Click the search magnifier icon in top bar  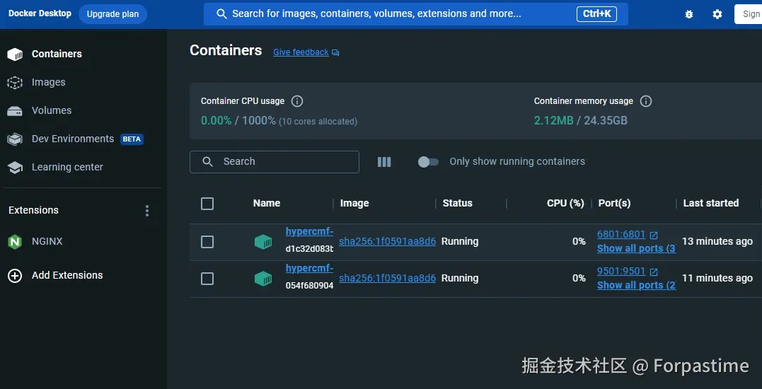(x=221, y=14)
